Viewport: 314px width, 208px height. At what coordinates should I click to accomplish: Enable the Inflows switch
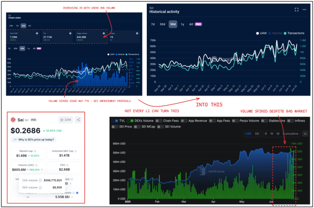[290, 121]
